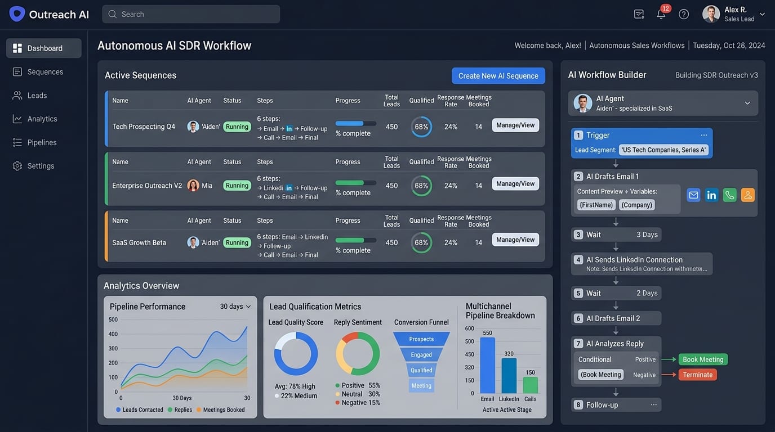Image resolution: width=775 pixels, height=432 pixels.
Task: Click the Tech Prospecting Q4 progress bar
Action: 356,124
